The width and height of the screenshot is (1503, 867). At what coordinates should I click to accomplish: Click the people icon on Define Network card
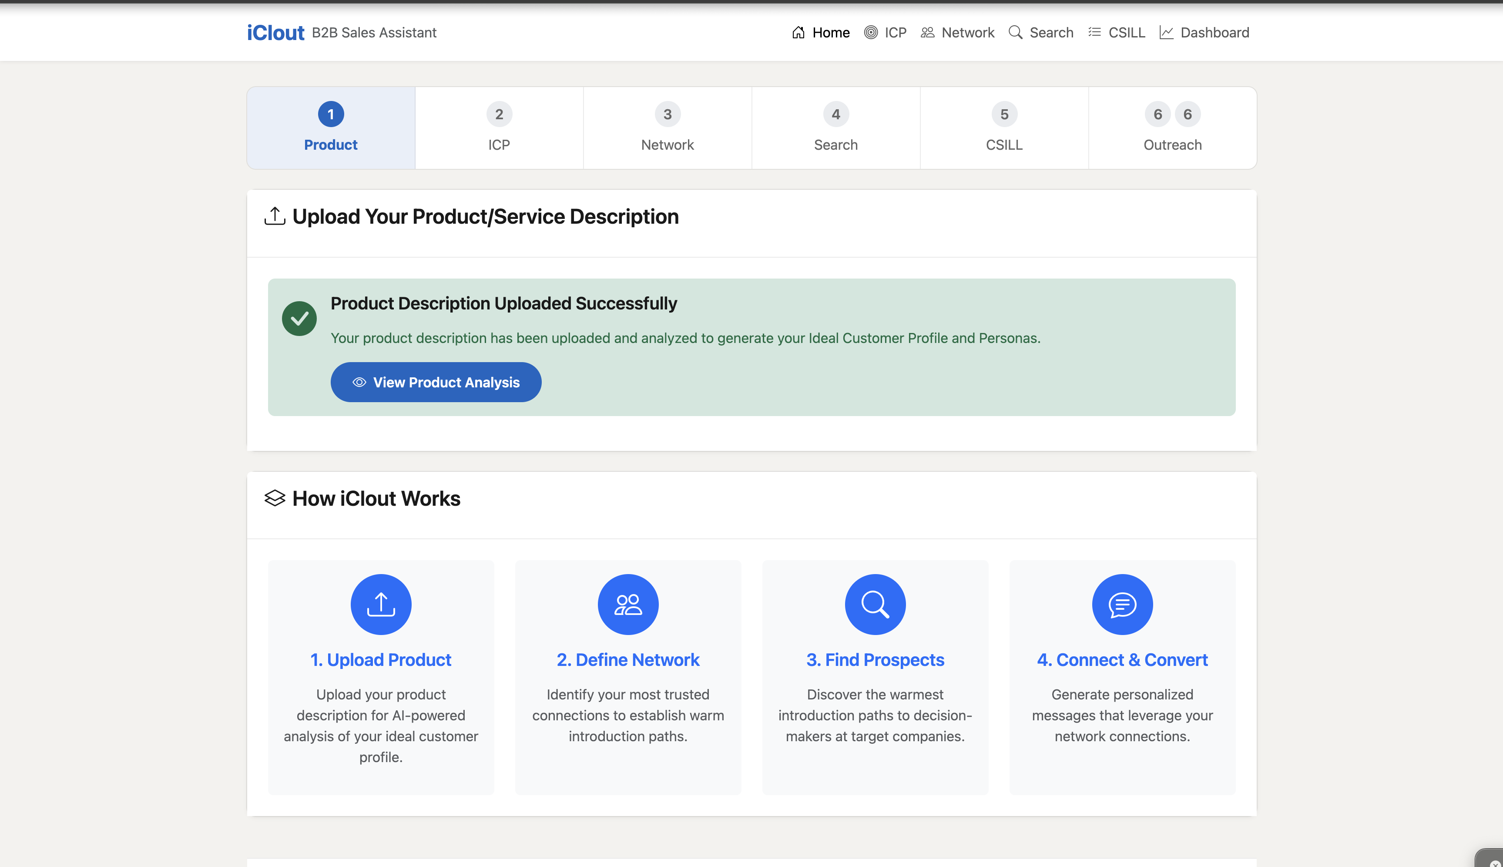pos(627,604)
